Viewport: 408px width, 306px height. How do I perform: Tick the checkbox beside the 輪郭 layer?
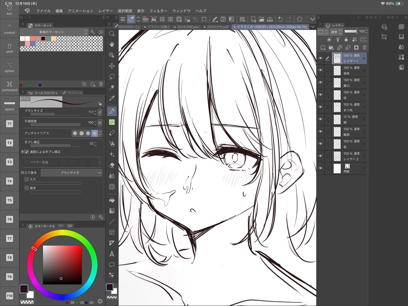[328, 132]
